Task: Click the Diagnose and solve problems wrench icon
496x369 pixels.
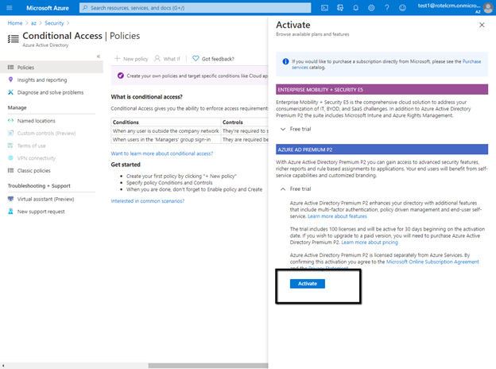Action: click(11, 92)
